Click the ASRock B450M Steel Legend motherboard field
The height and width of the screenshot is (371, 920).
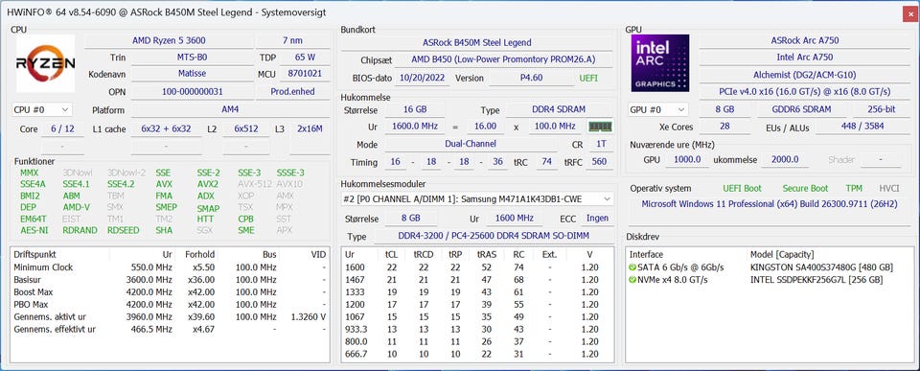(x=476, y=42)
